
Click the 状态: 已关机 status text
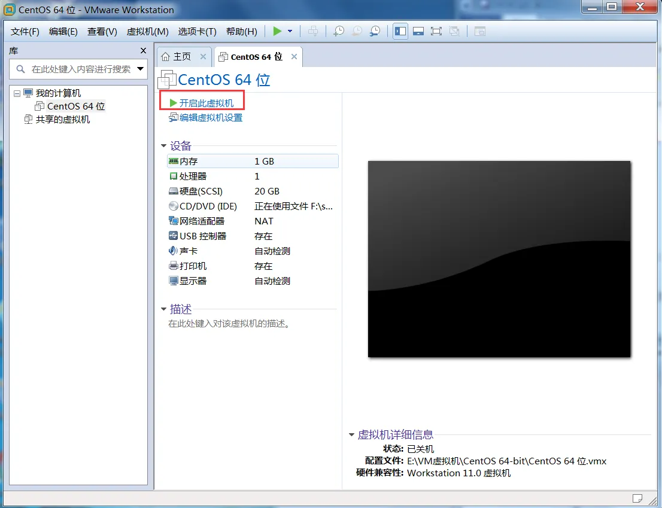[408, 449]
